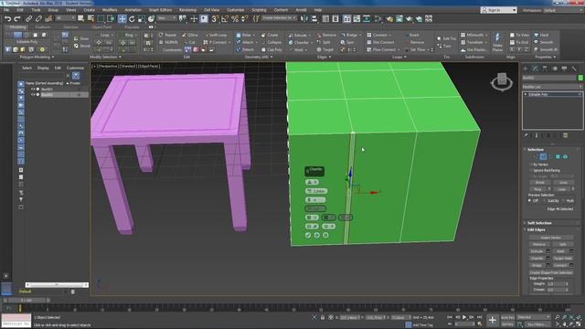The image size is (585, 329).
Task: Click OK checkmark in Chamfer caddy
Action: (x=308, y=236)
